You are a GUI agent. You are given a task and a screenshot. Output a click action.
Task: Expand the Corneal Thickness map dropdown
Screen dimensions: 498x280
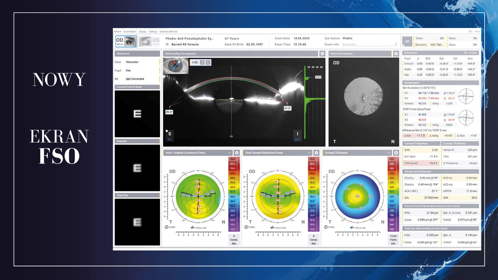pos(389,153)
